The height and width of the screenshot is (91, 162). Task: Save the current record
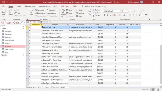coord(69,13)
